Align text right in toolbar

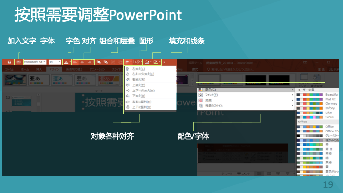pyautogui.click(x=89, y=62)
